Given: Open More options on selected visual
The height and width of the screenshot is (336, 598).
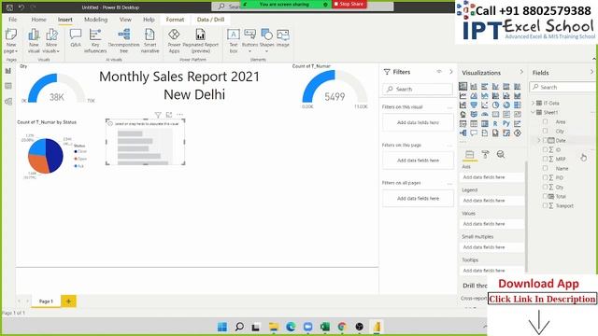Looking at the screenshot, I should [179, 115].
